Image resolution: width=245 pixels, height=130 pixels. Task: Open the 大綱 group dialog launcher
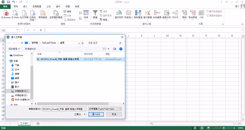coord(223,24)
